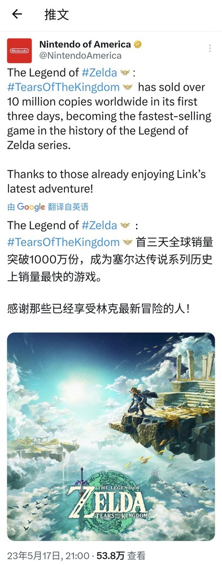Click the emblem emoji after English #TearsOfTheKingdom
This screenshot has width=222, height=565.
[127, 87]
